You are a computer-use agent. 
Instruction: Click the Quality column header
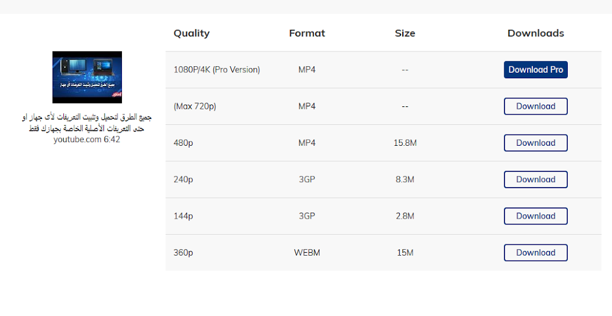click(191, 33)
